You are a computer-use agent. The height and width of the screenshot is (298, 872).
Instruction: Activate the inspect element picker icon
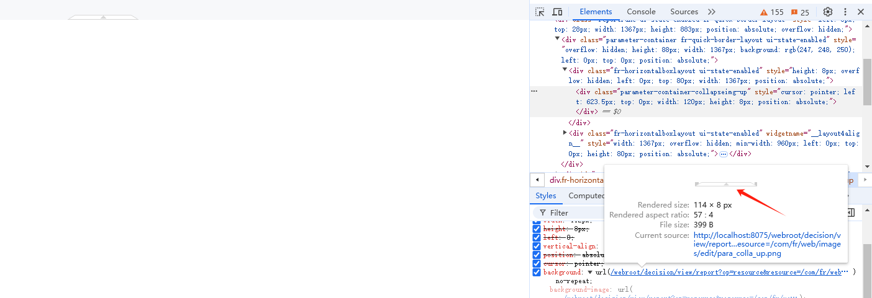540,12
